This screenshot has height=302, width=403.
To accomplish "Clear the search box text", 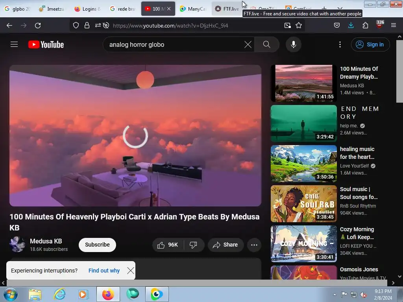I will point(248,44).
